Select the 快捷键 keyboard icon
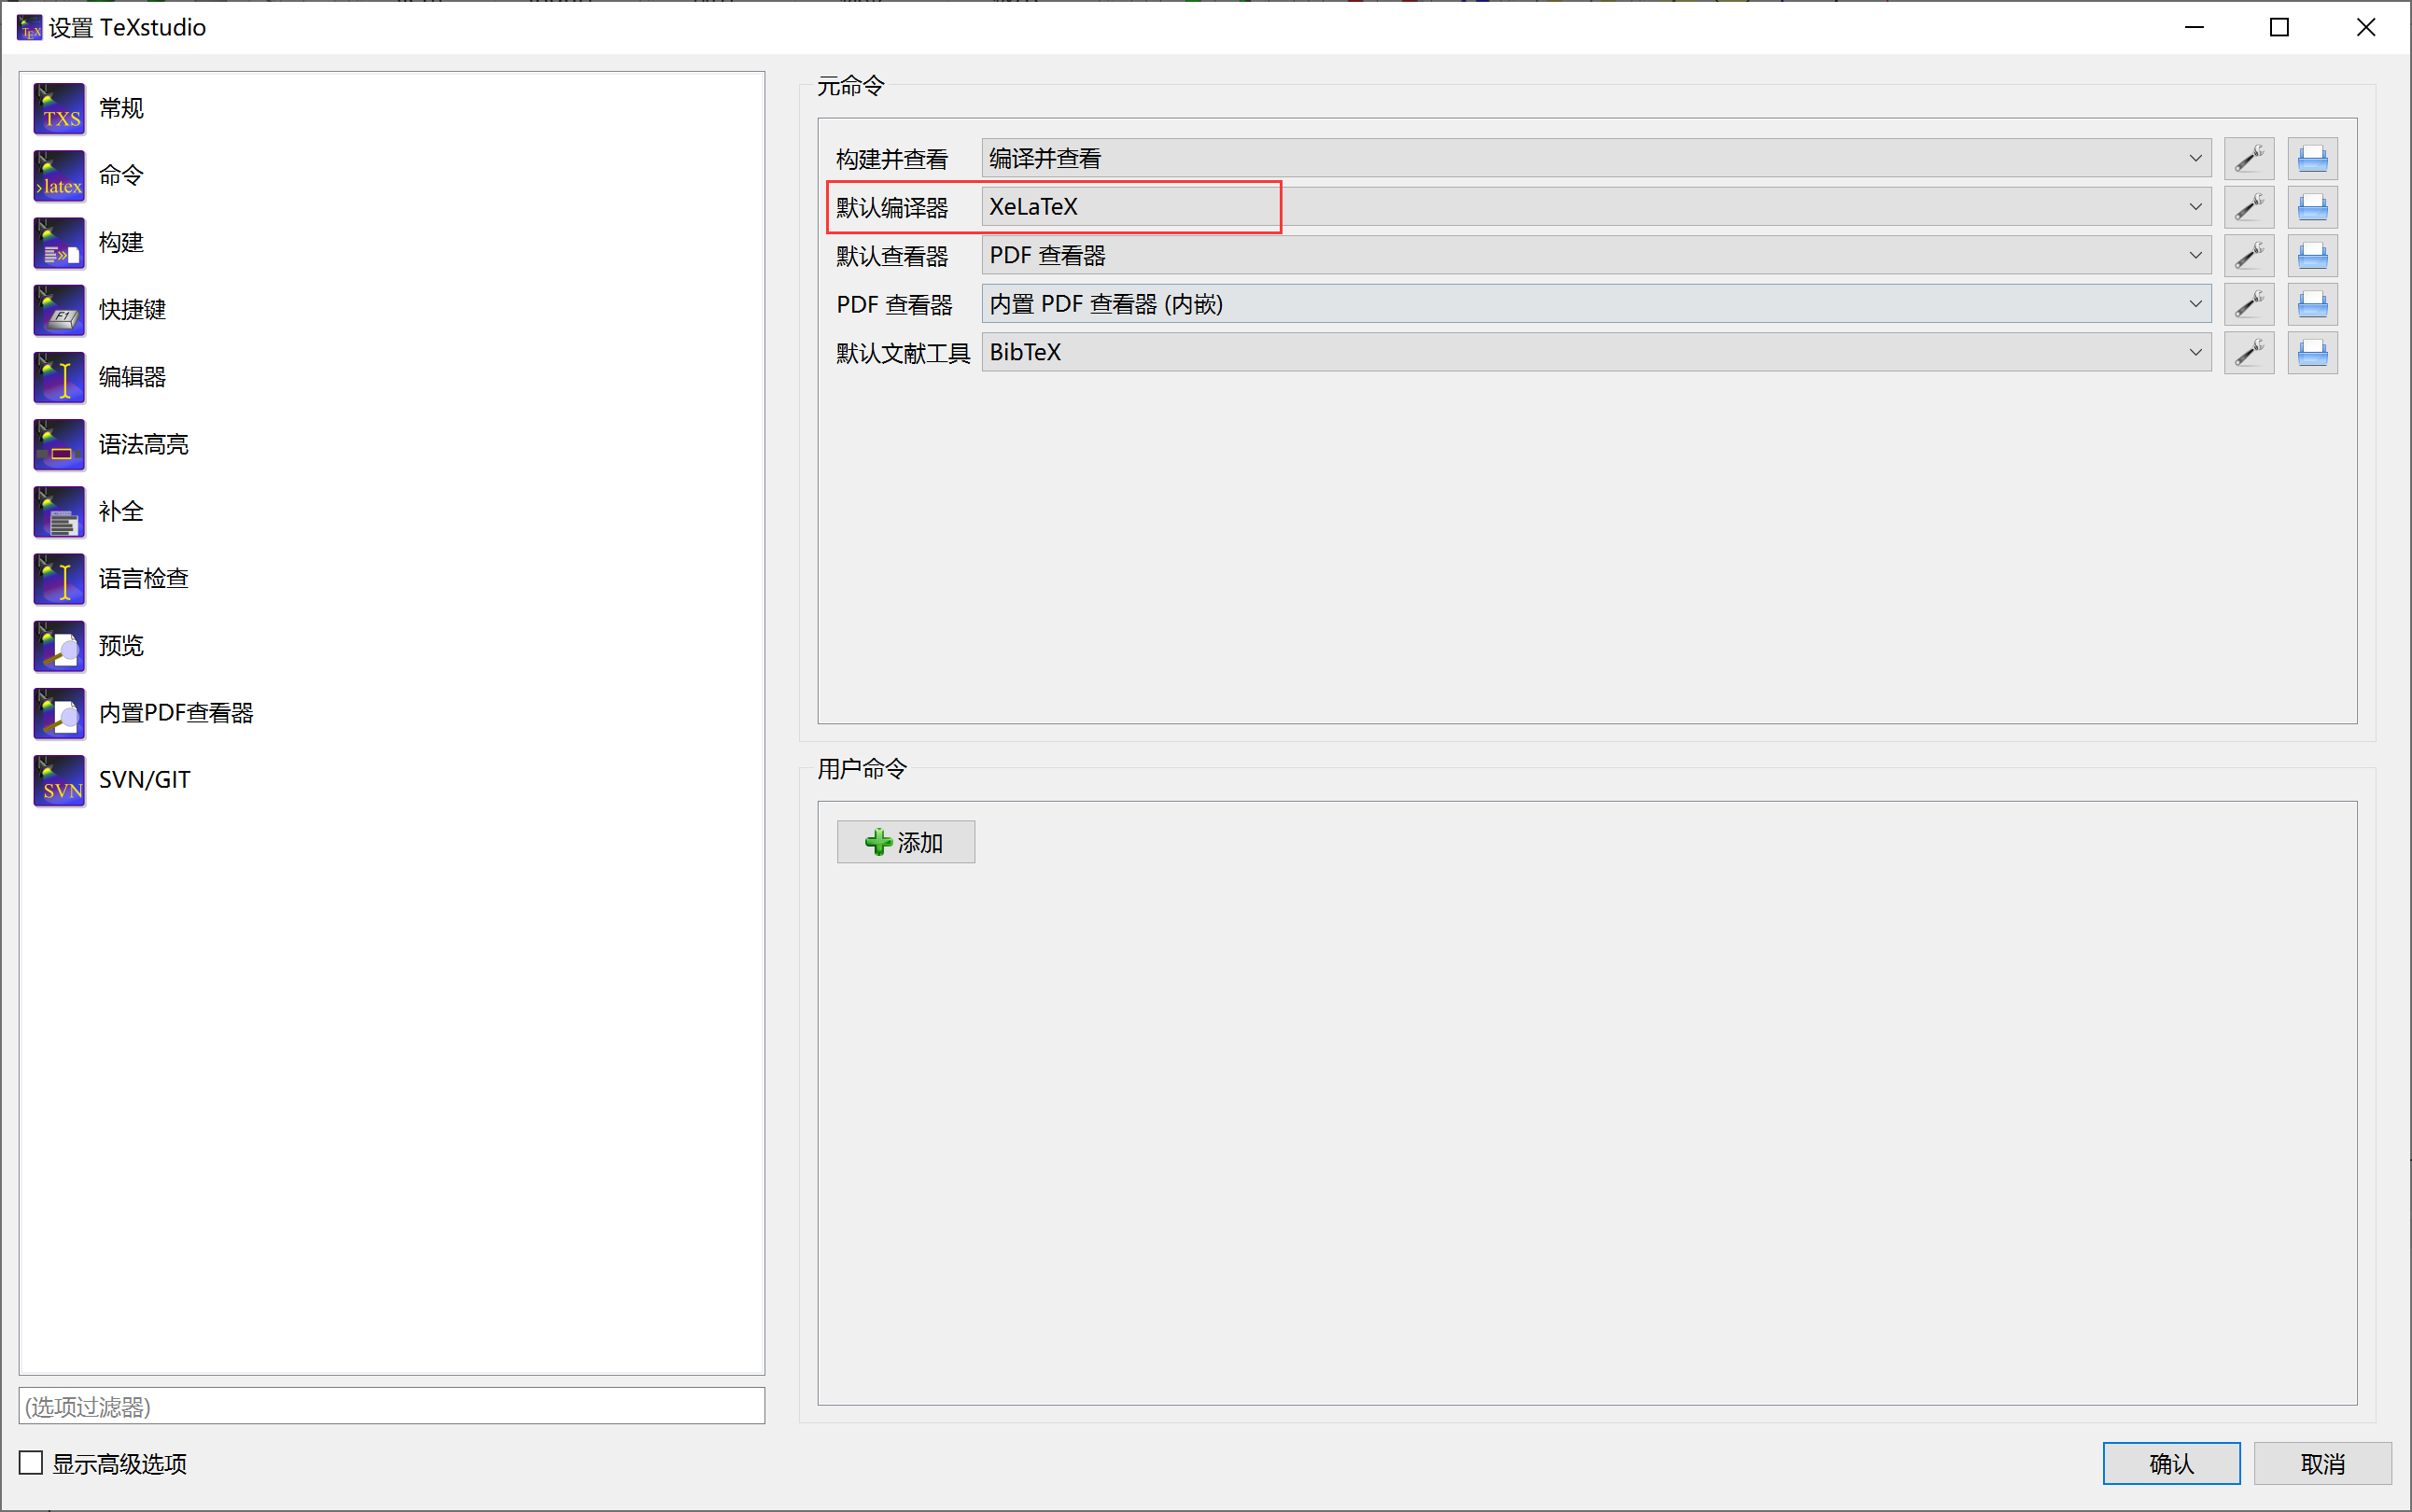Viewport: 2412px width, 1512px height. click(x=60, y=310)
